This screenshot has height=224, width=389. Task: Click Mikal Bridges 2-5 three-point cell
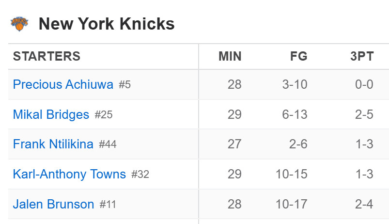(364, 114)
